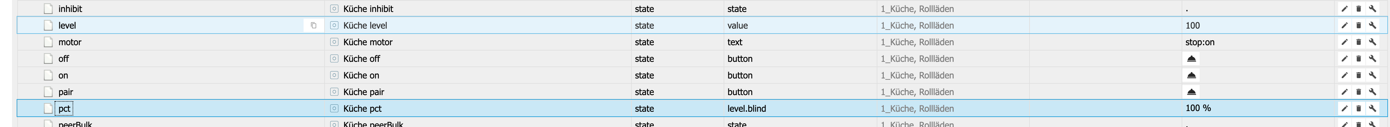Select the motor tree item
1390x127 pixels.
pyautogui.click(x=70, y=42)
